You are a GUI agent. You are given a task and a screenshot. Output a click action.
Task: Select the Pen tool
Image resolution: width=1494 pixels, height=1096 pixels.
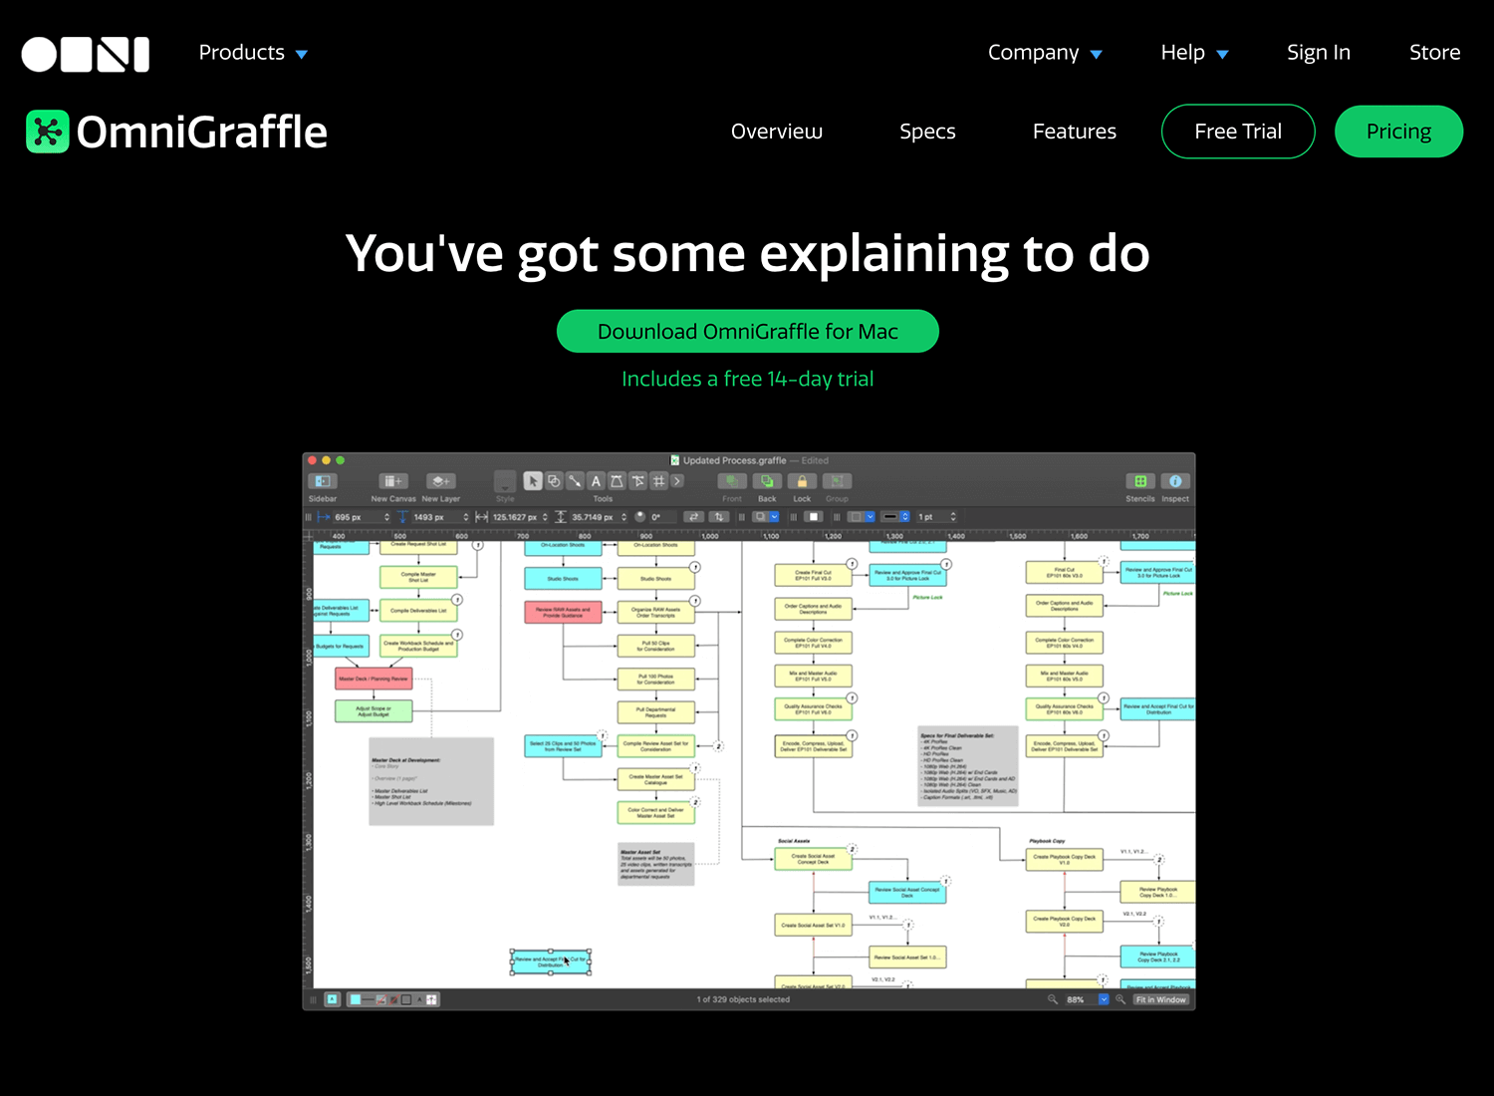tap(617, 481)
